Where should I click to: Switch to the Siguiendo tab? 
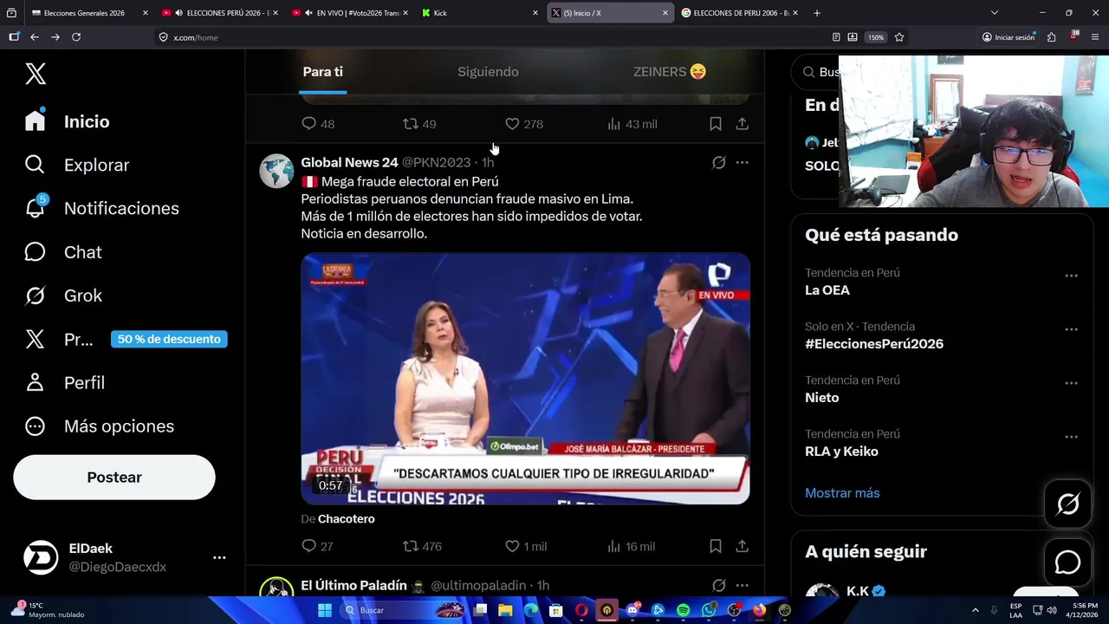[488, 72]
